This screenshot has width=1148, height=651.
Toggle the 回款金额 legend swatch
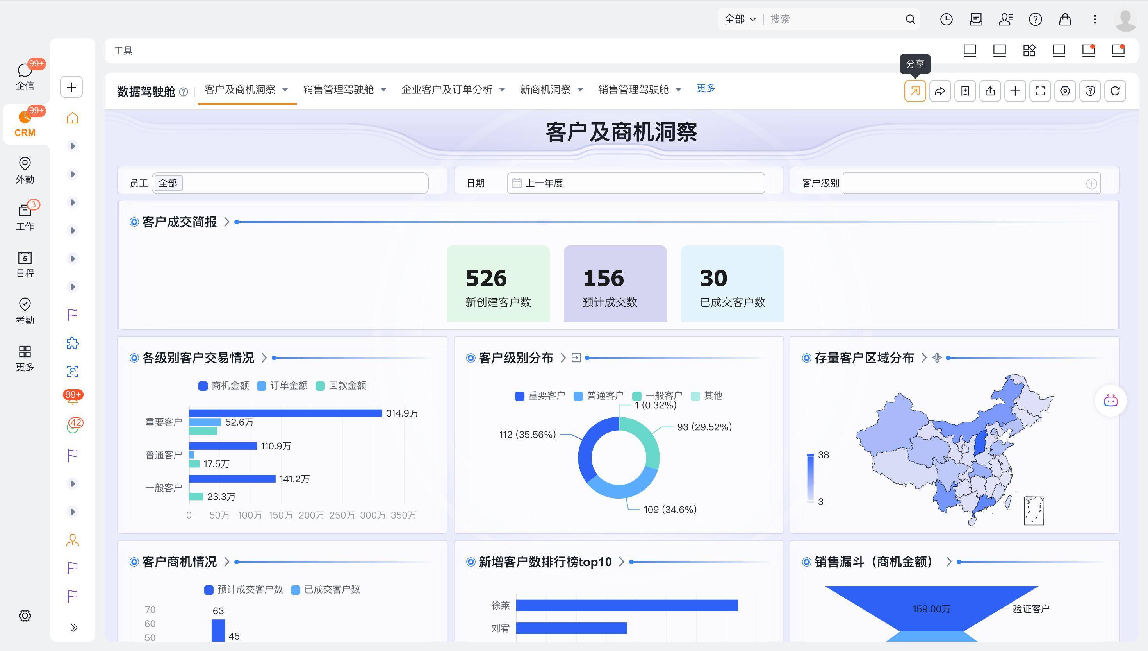320,386
